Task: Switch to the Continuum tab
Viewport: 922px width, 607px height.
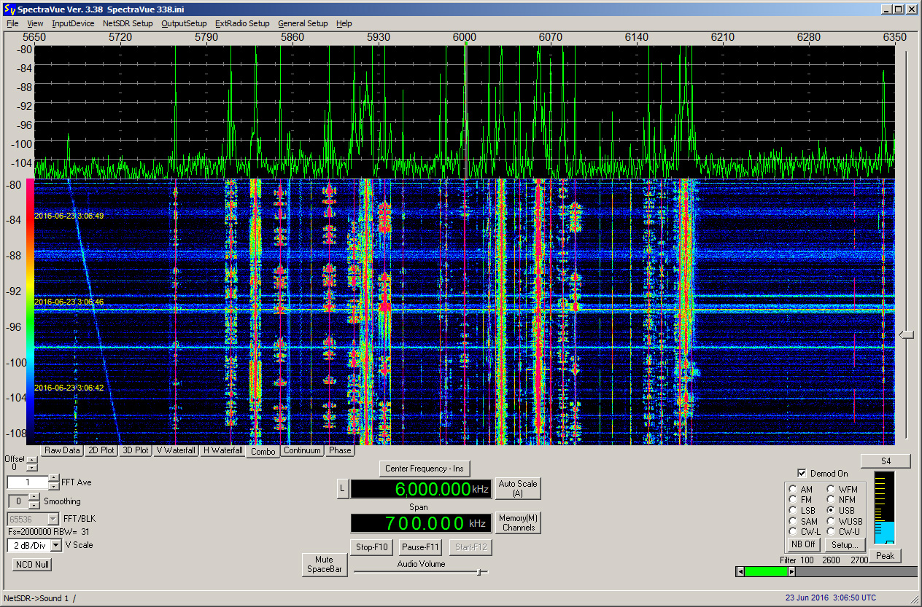Action: (x=302, y=450)
